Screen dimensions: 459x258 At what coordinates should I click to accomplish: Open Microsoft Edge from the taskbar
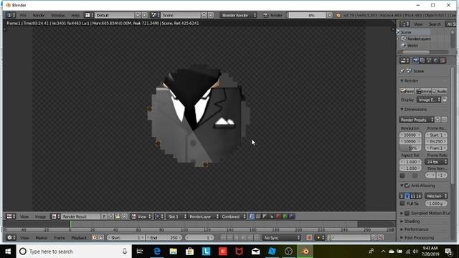(x=157, y=252)
